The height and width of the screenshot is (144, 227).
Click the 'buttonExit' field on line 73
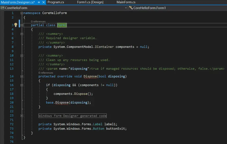(115, 129)
